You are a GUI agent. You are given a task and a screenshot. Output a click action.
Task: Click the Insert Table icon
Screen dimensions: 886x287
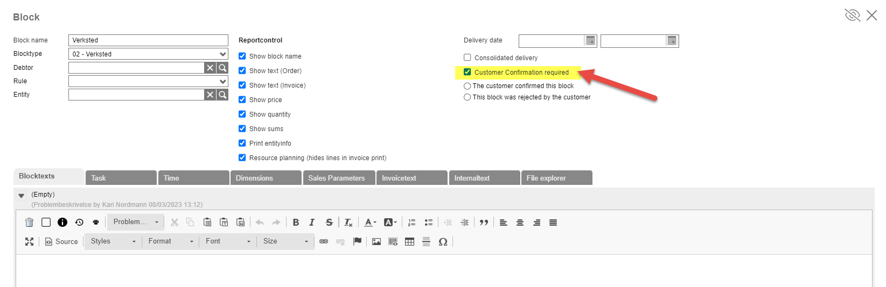(410, 242)
